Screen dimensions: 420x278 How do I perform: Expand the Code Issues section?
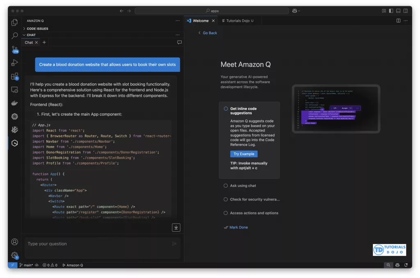[x=37, y=29]
